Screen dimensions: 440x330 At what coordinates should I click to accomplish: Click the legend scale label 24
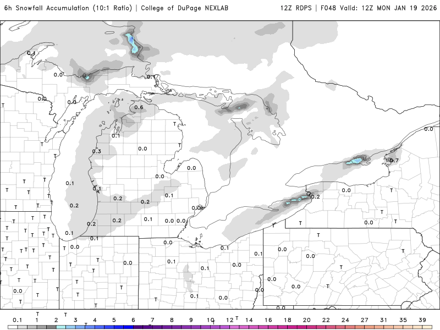pyautogui.click(x=345, y=320)
